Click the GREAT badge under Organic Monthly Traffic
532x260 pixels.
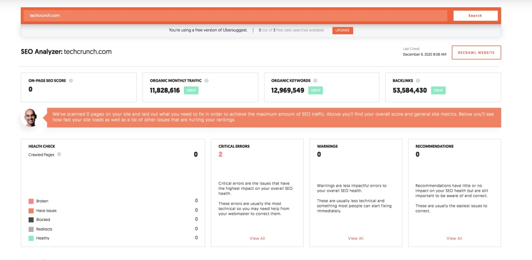[191, 90]
